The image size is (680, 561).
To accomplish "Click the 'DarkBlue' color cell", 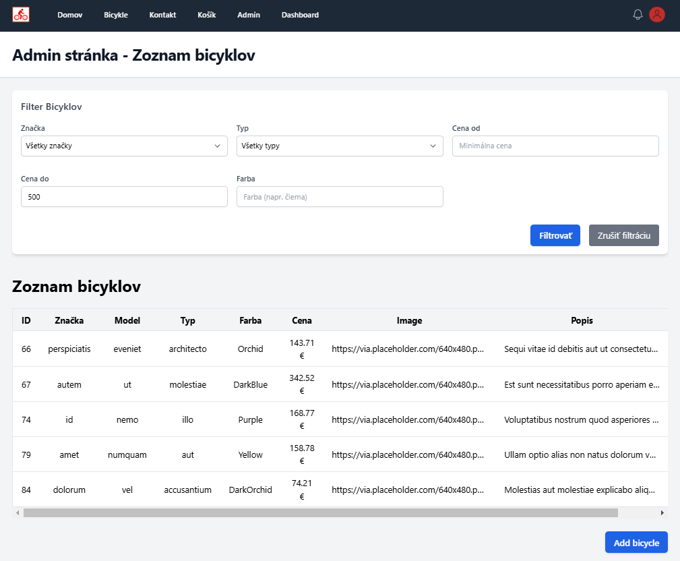I will tap(250, 384).
